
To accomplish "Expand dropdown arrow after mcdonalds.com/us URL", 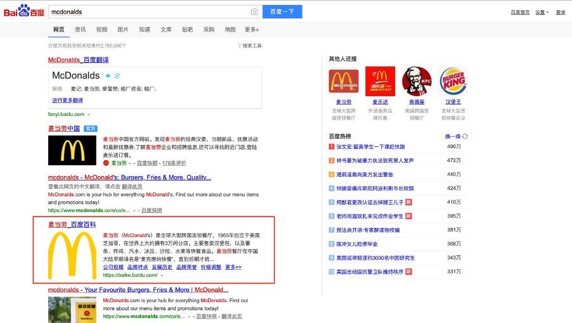I will tap(134, 211).
